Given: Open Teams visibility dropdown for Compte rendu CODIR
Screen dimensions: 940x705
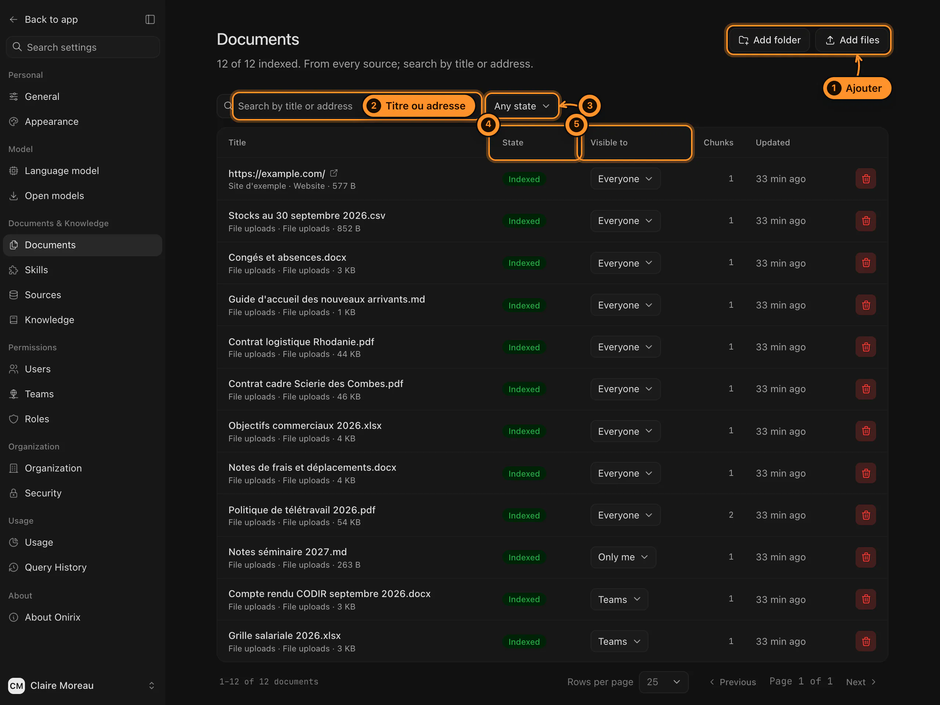Looking at the screenshot, I should click(619, 599).
